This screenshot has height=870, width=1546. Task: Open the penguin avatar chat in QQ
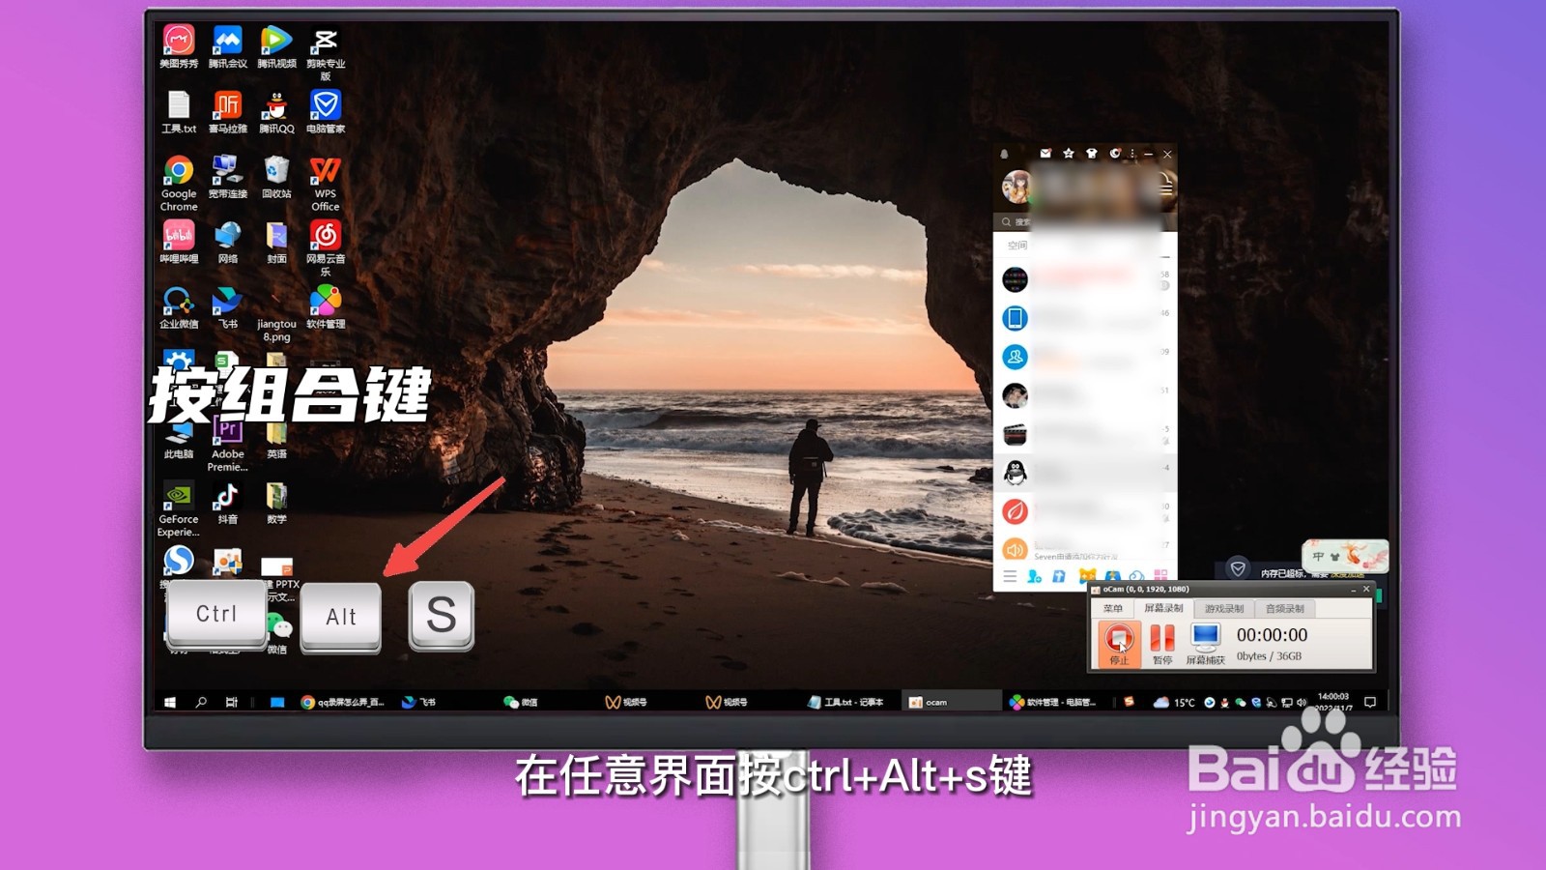pyautogui.click(x=1015, y=473)
